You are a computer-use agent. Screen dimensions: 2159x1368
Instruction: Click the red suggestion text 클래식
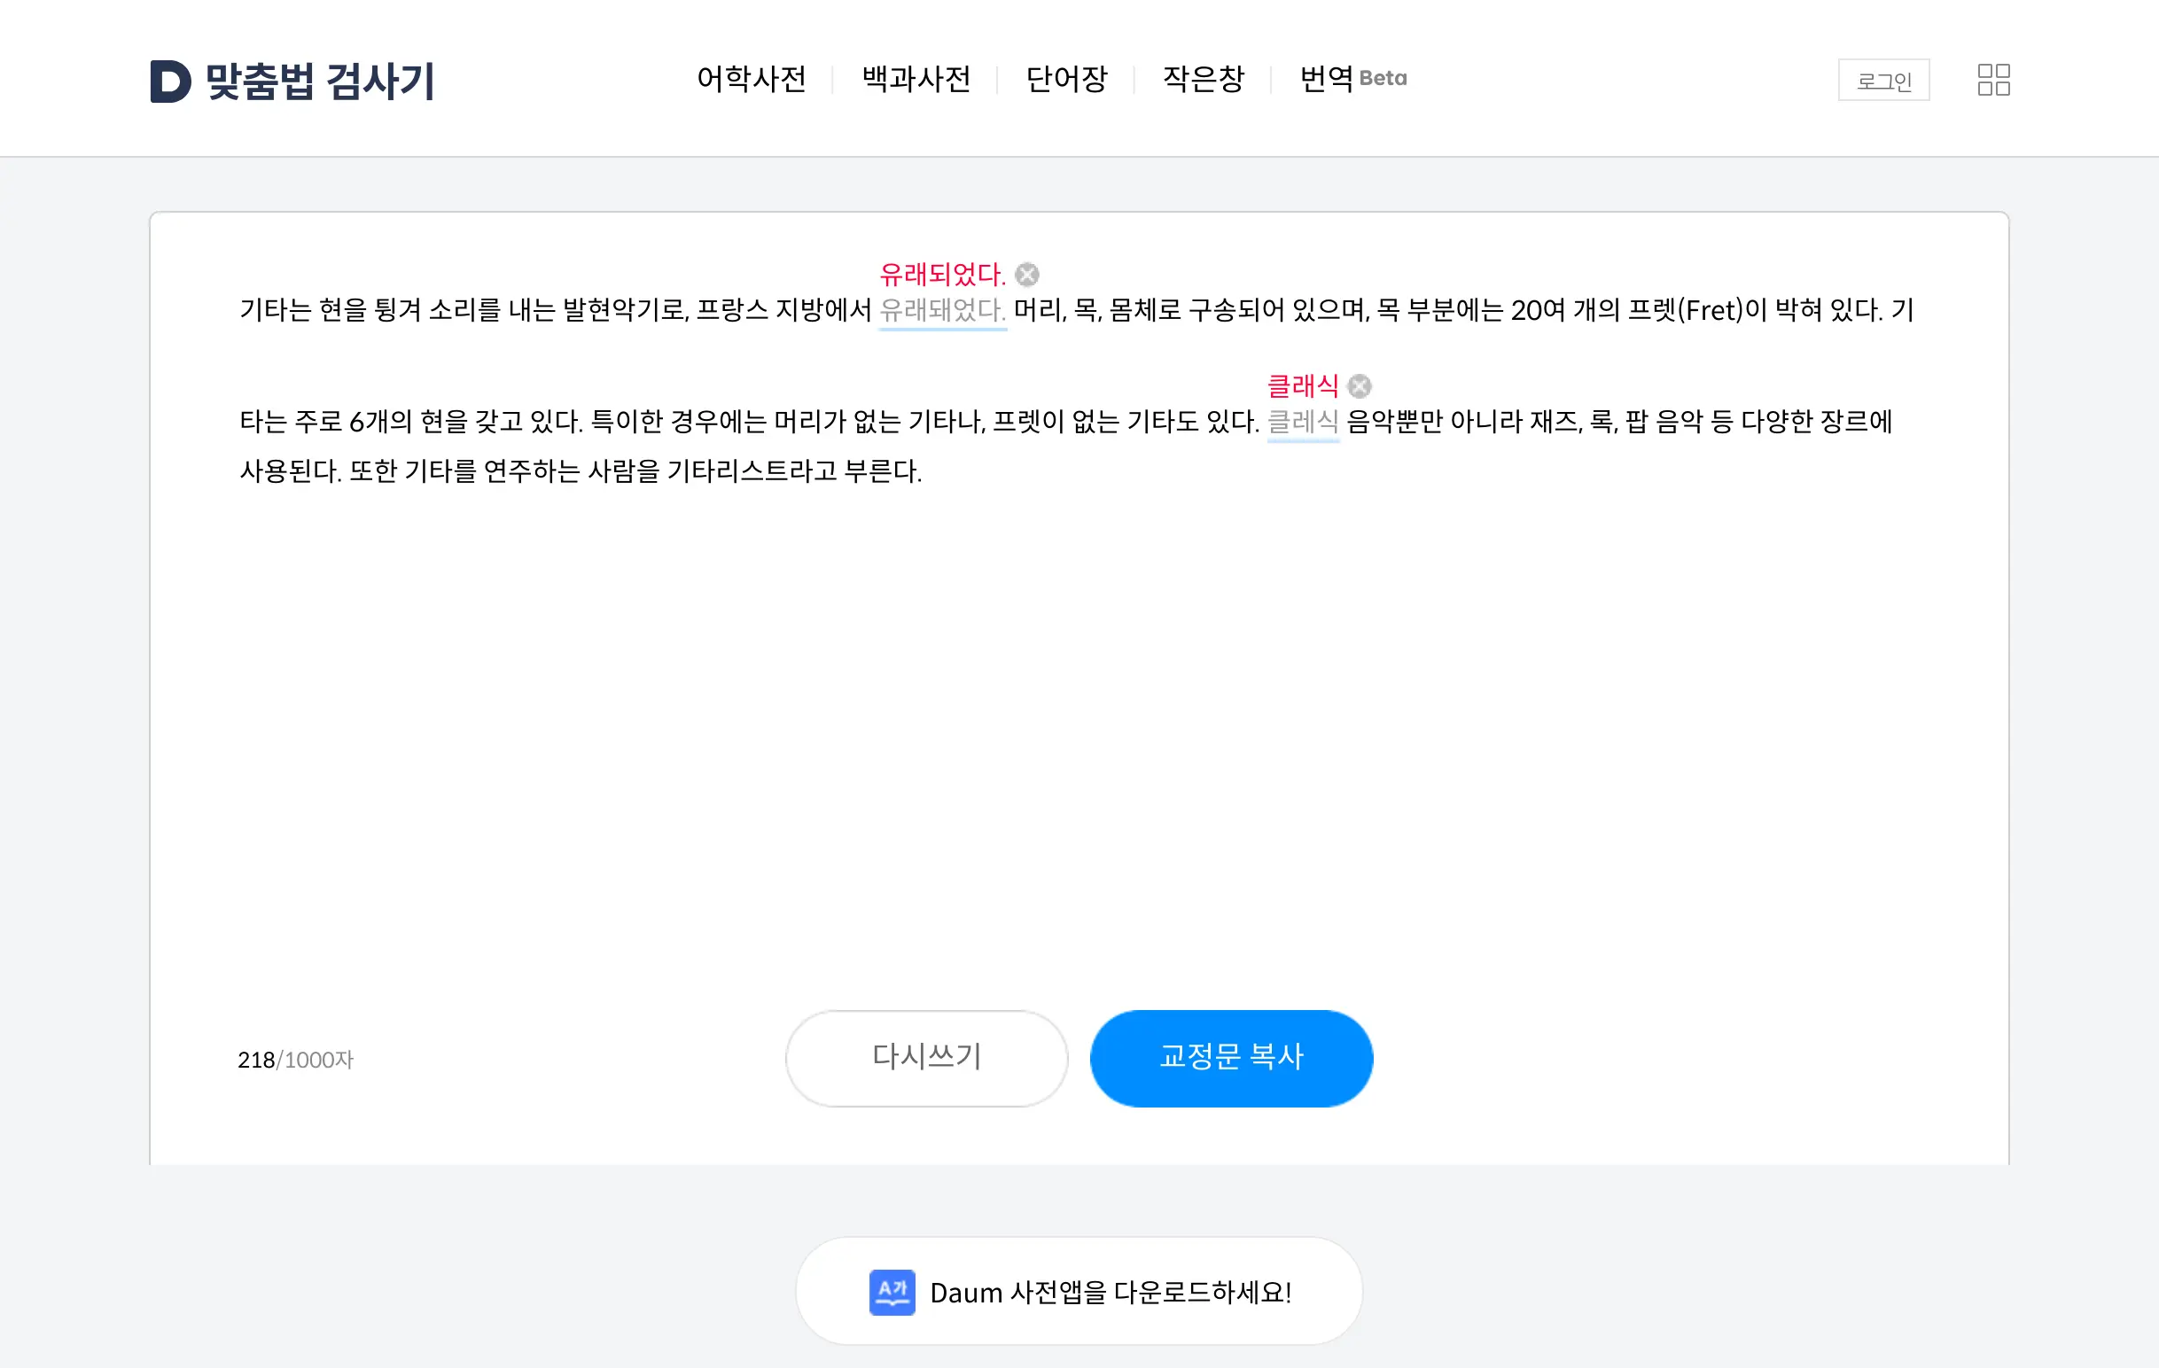click(1304, 385)
